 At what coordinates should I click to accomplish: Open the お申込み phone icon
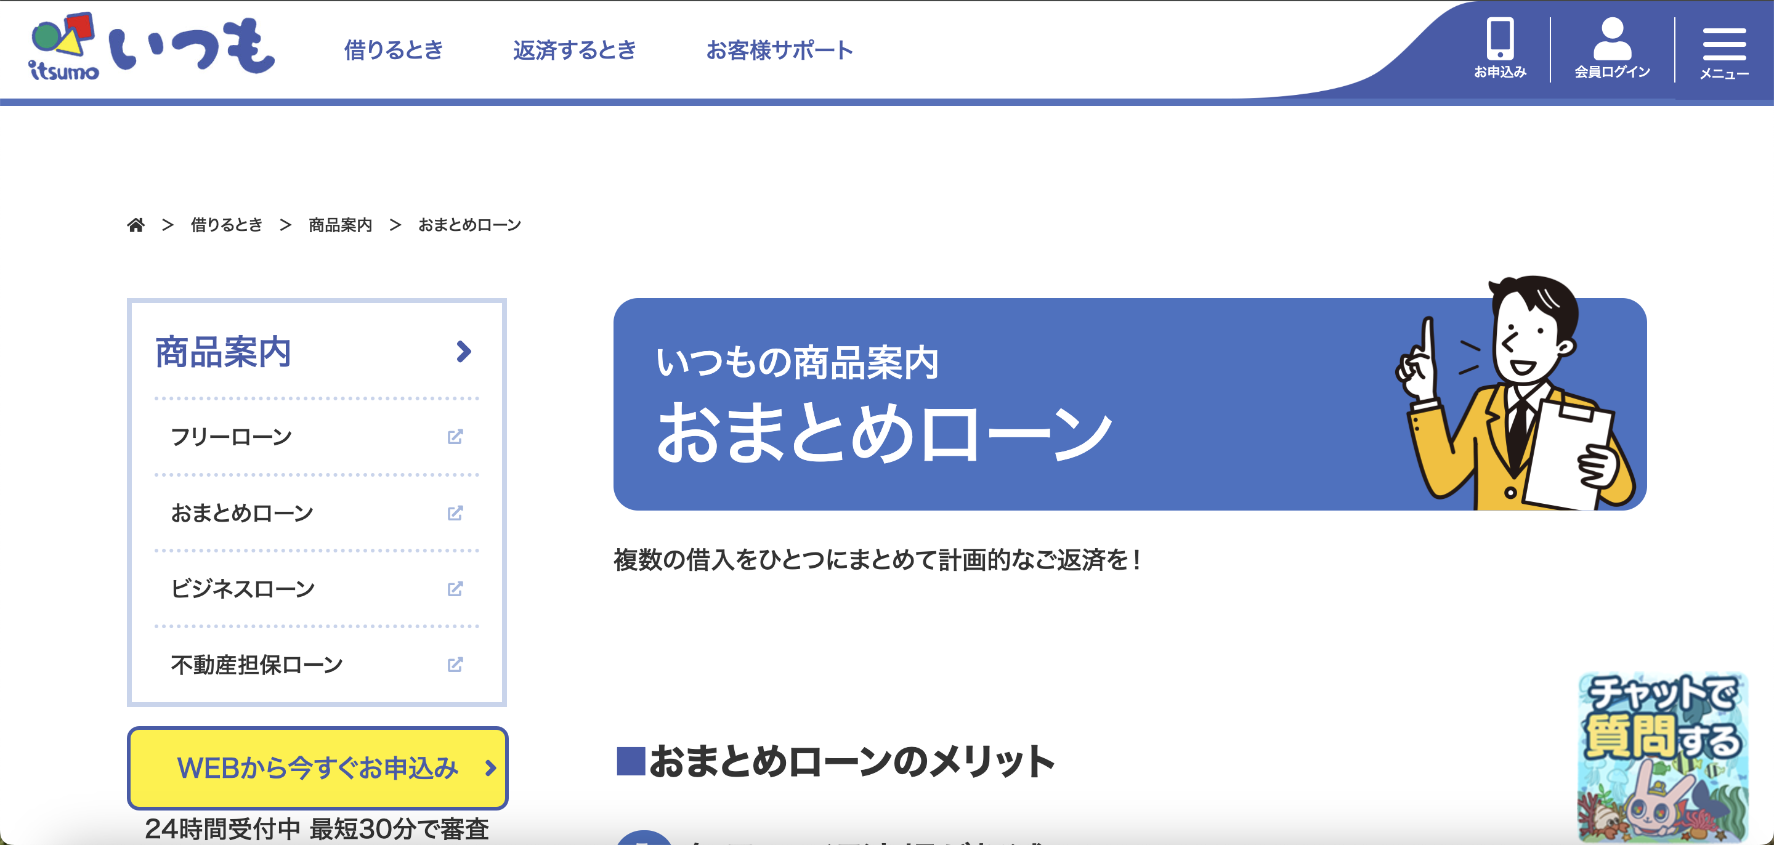pos(1500,49)
